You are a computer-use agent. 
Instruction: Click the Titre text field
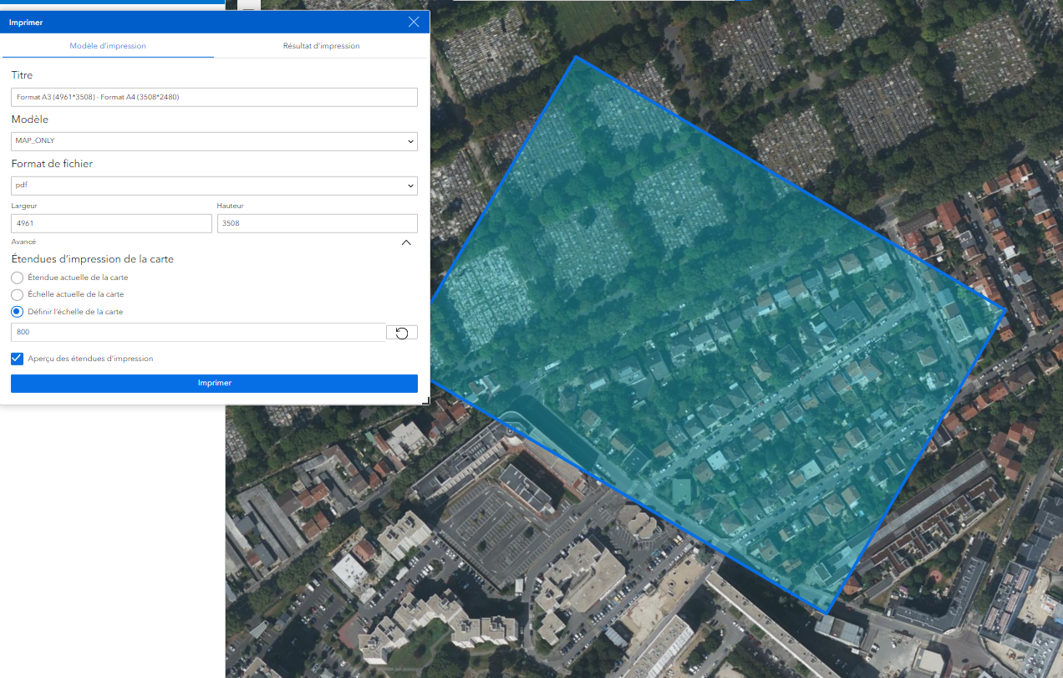214,97
